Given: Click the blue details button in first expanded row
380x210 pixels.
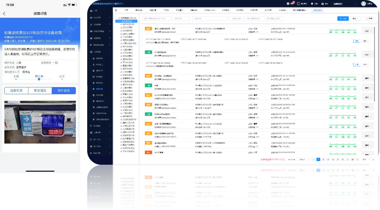Looking at the screenshot, I should pos(357,41).
